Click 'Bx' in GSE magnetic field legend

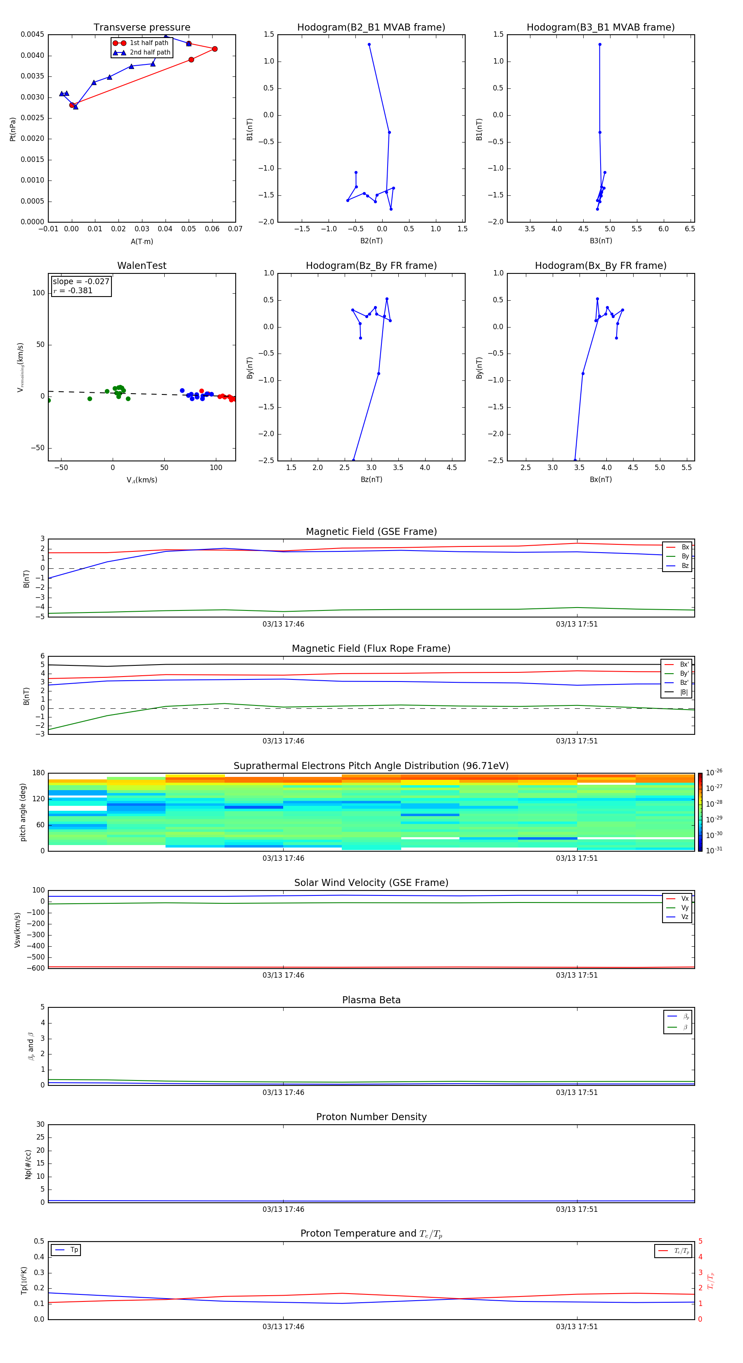pyautogui.click(x=677, y=547)
